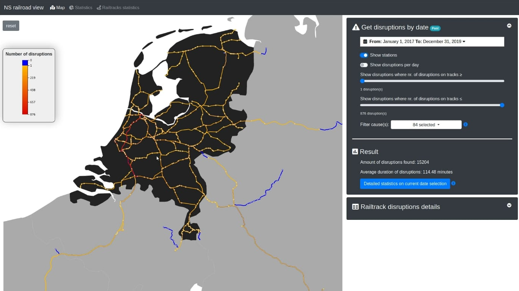Open the date range picker dropdown
The image size is (519, 291).
tap(432, 41)
